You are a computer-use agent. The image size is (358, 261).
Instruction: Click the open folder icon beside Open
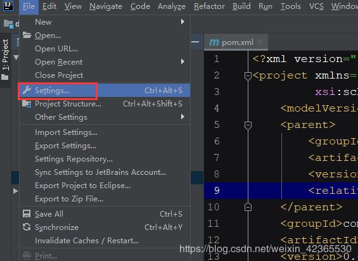point(27,35)
